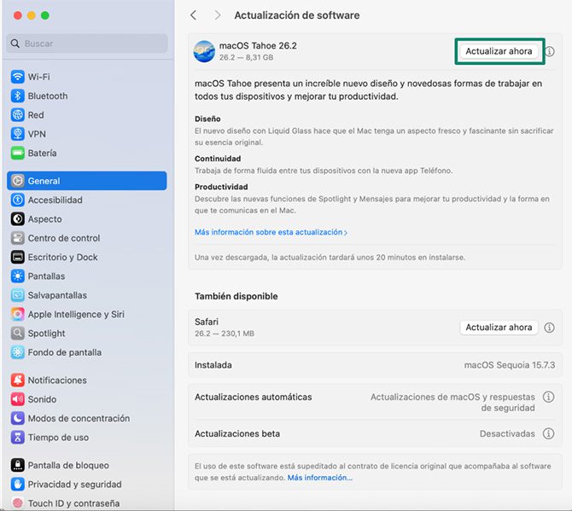Image resolution: width=572 pixels, height=511 pixels.
Task: Show info for macOS Tahoe update
Action: (x=550, y=52)
